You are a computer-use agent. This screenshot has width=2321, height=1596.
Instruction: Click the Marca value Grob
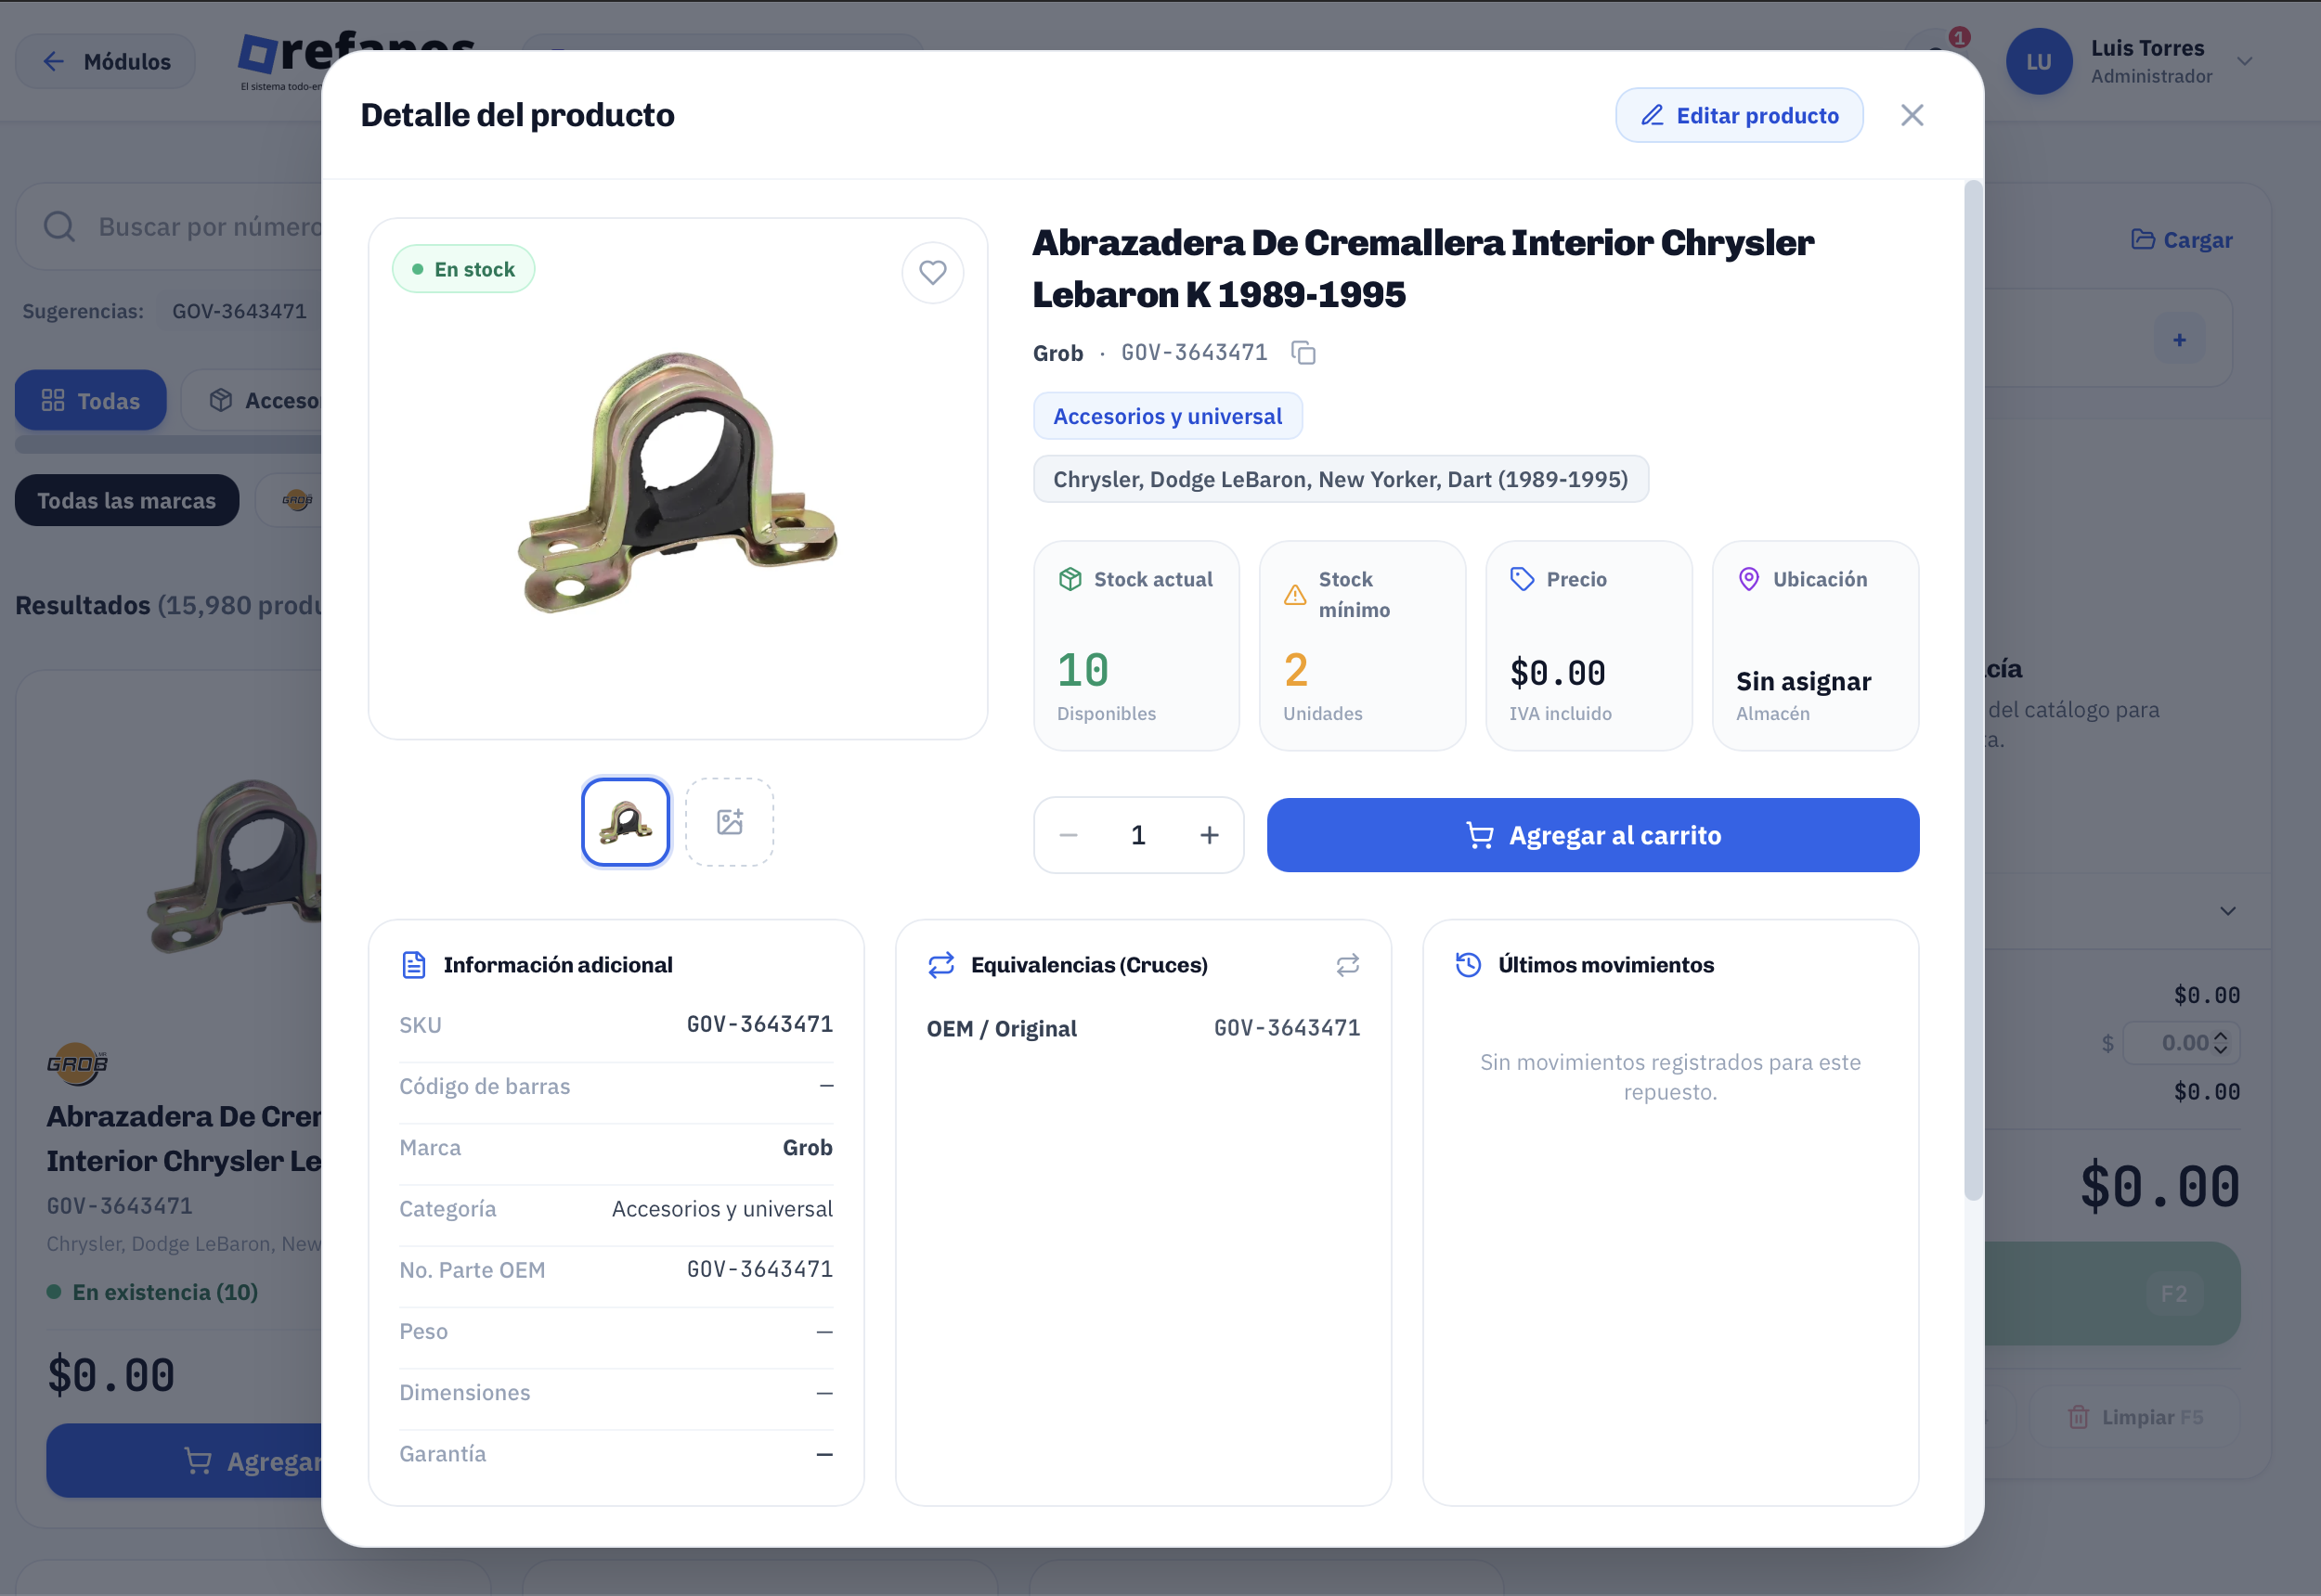(x=808, y=1147)
